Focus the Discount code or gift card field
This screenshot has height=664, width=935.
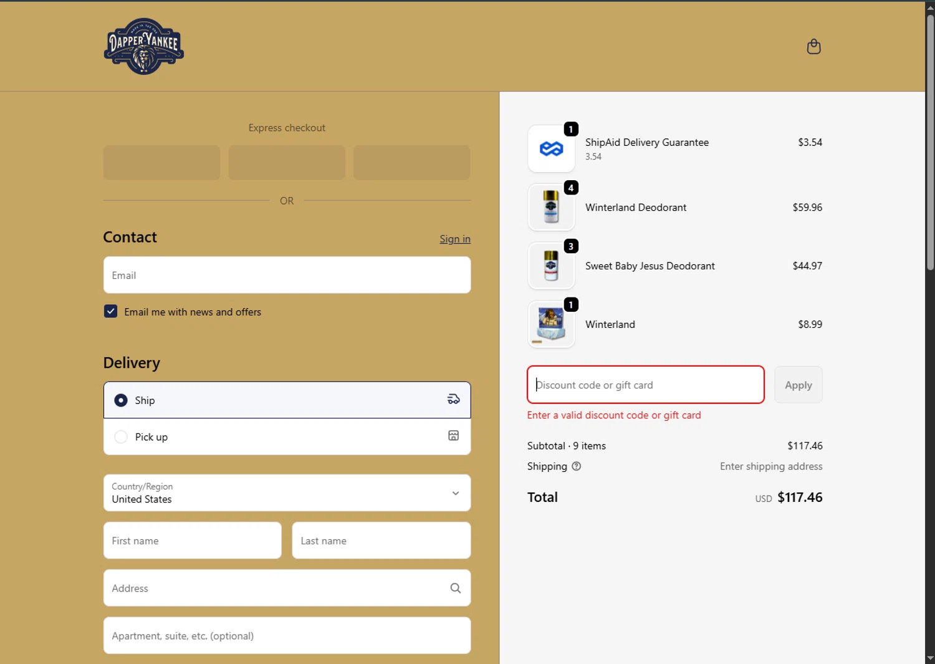pos(646,385)
